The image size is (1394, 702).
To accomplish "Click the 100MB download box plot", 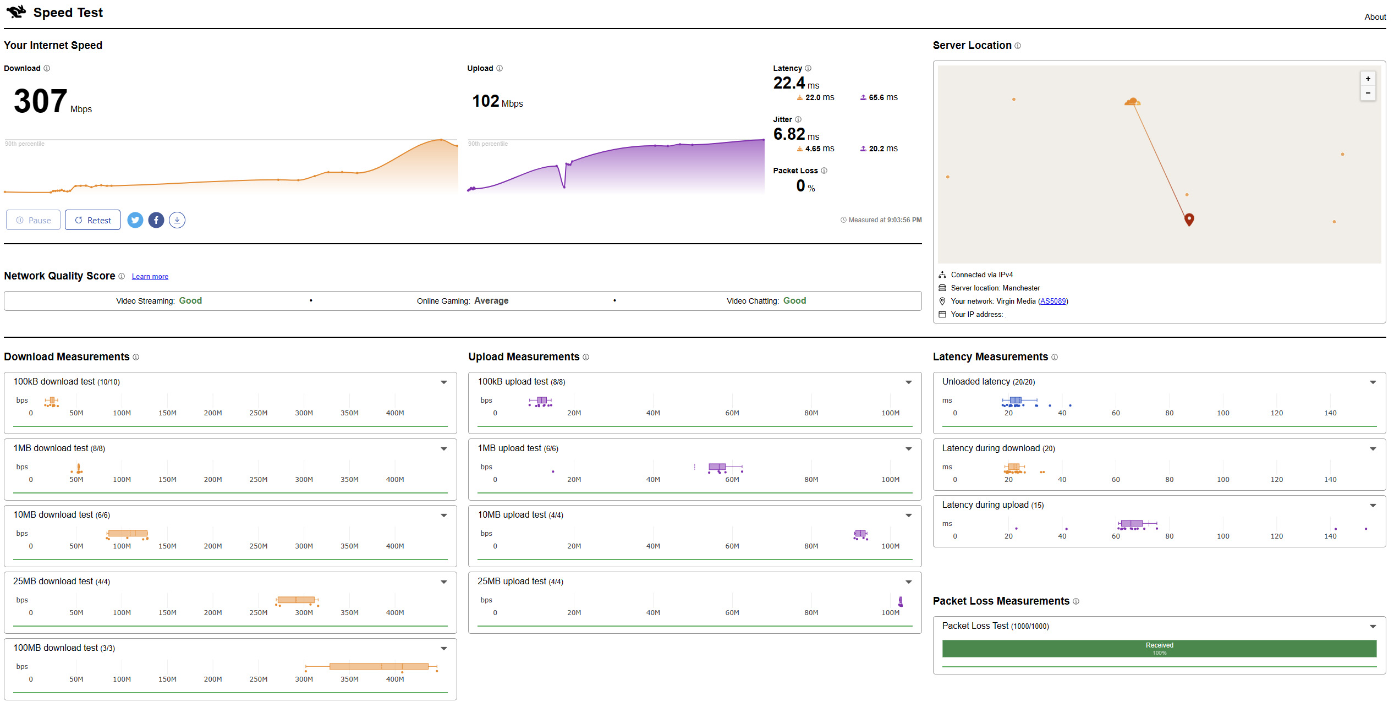I will 372,666.
